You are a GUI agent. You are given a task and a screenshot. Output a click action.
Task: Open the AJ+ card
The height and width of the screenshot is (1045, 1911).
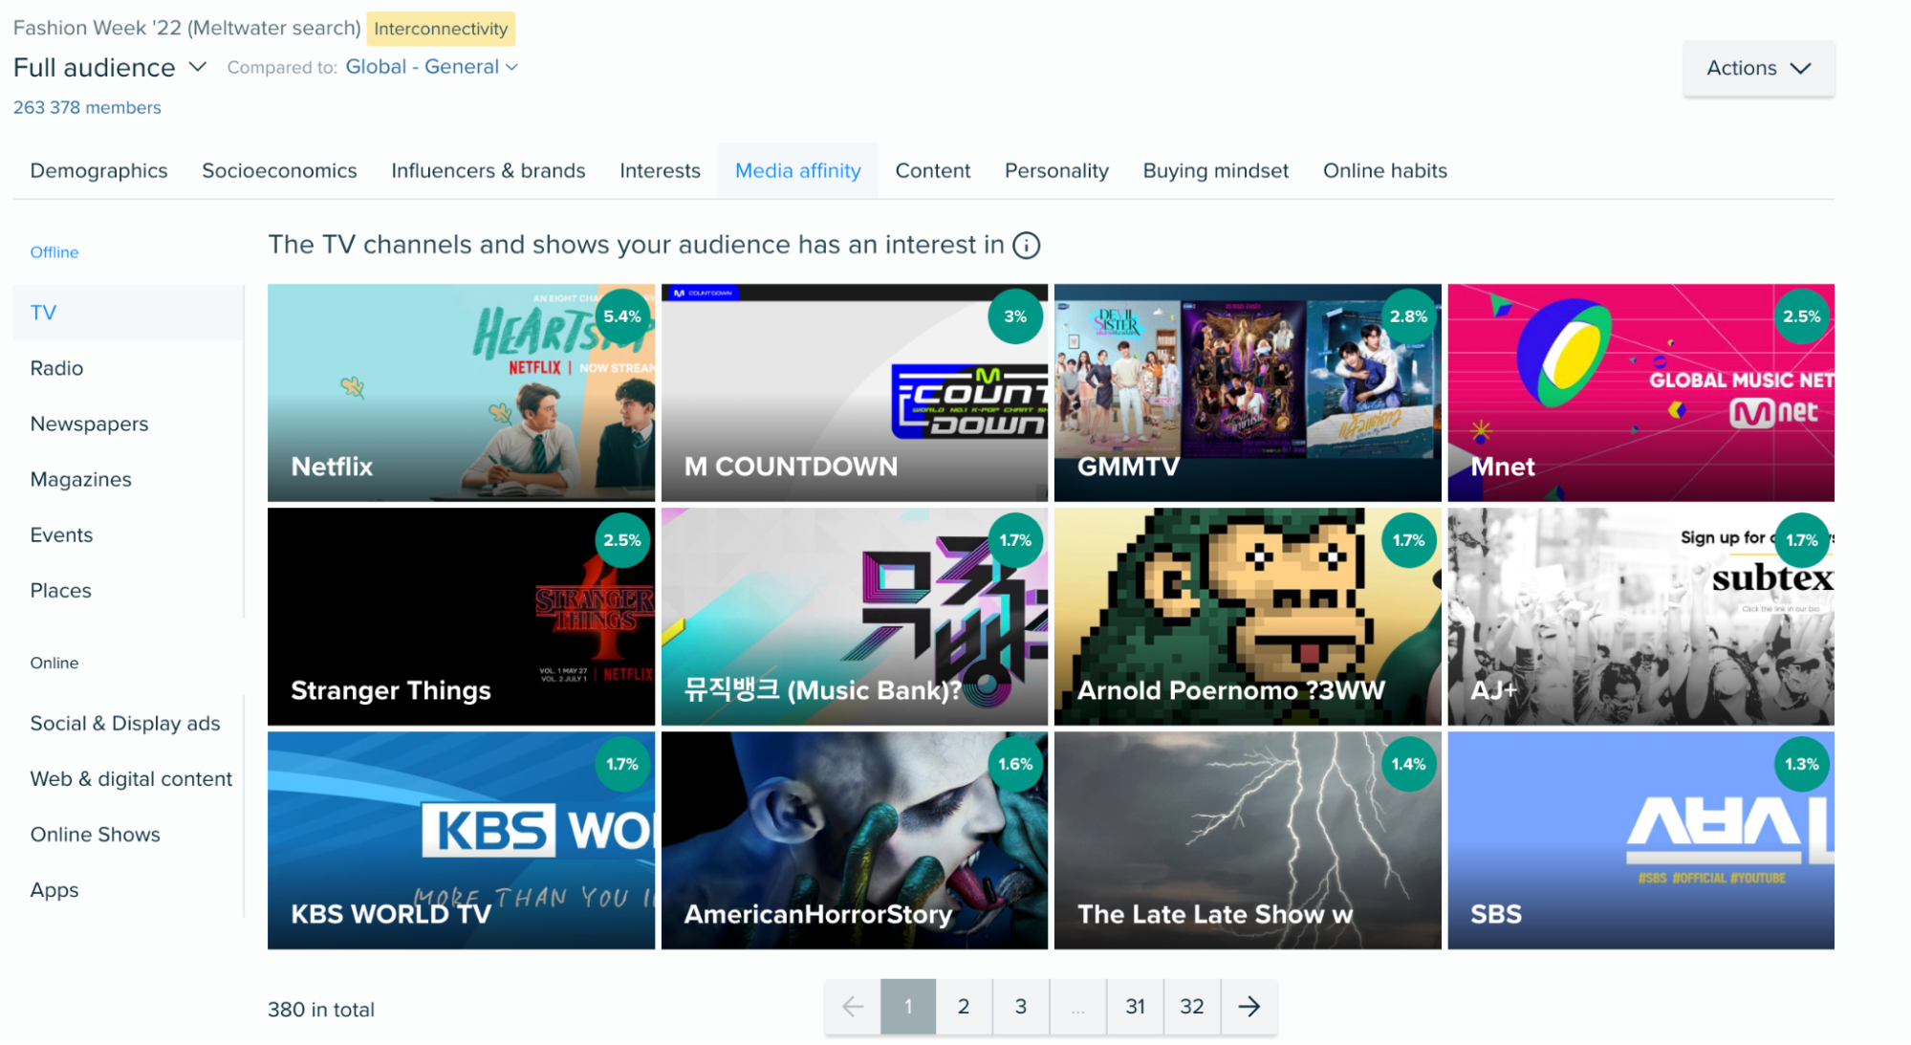point(1640,616)
